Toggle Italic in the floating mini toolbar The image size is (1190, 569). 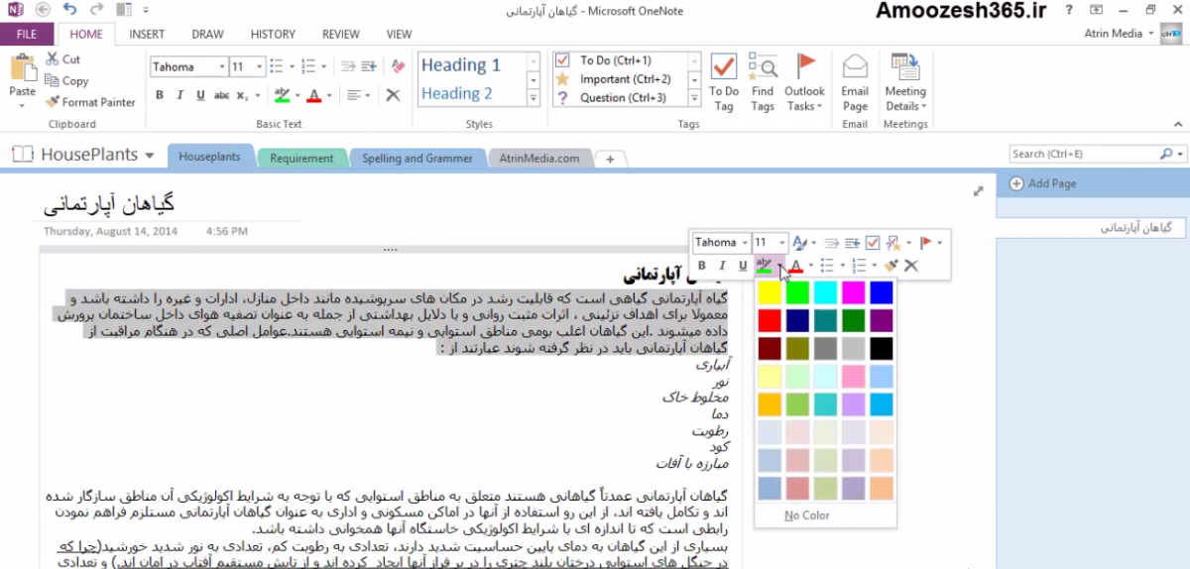coord(722,266)
